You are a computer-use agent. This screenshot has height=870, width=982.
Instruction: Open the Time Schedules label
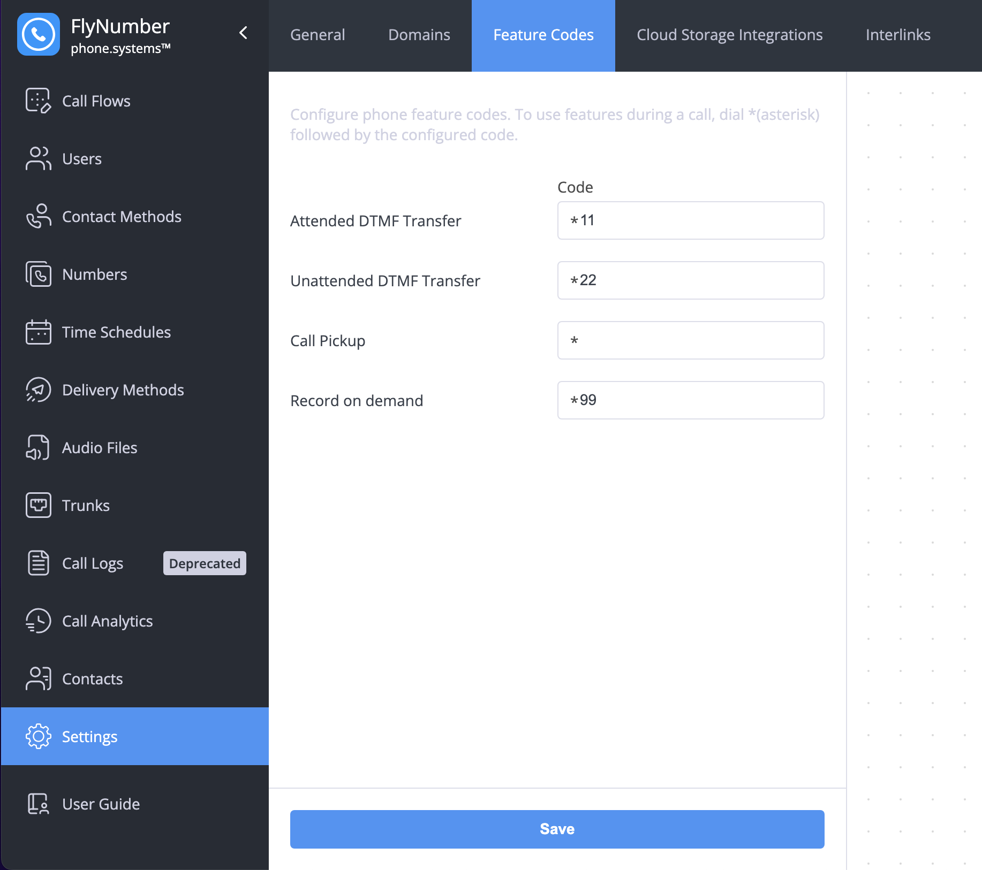click(116, 332)
